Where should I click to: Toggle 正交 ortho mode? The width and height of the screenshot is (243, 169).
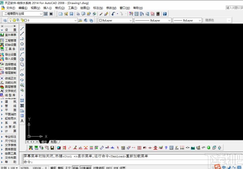click(x=68, y=168)
